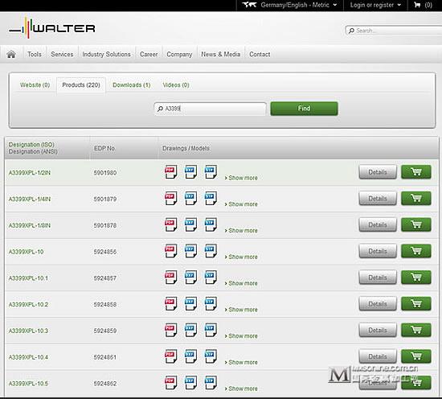Expand Show more for A3399XPL-10.3
Viewport: 442px width, 399px height.
241,336
